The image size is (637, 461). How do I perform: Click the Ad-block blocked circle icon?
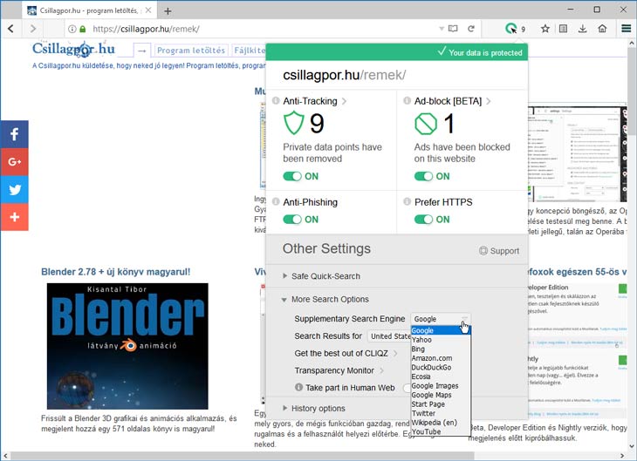click(425, 124)
